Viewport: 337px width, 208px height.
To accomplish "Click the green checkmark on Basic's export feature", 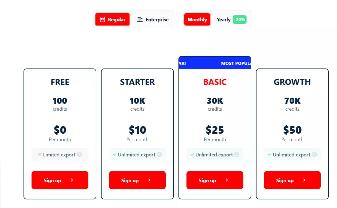I will (192, 154).
